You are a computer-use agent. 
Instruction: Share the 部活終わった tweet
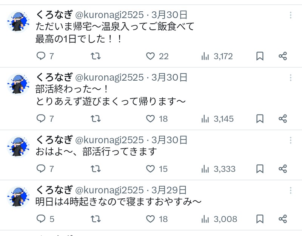(283, 119)
